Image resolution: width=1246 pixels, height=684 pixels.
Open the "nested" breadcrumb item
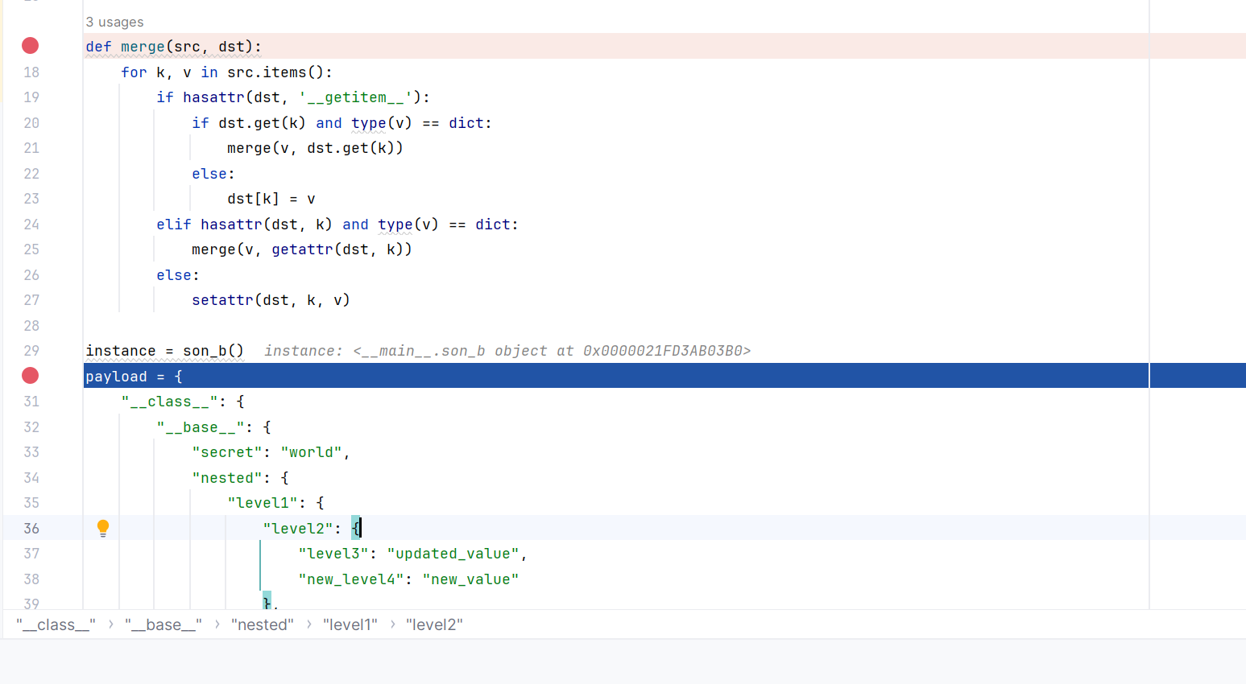[262, 625]
